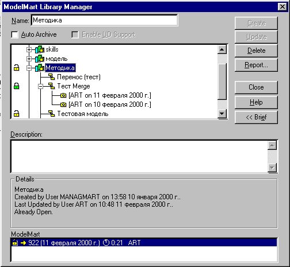
Task: Select the модель tree item
Action: (56, 59)
